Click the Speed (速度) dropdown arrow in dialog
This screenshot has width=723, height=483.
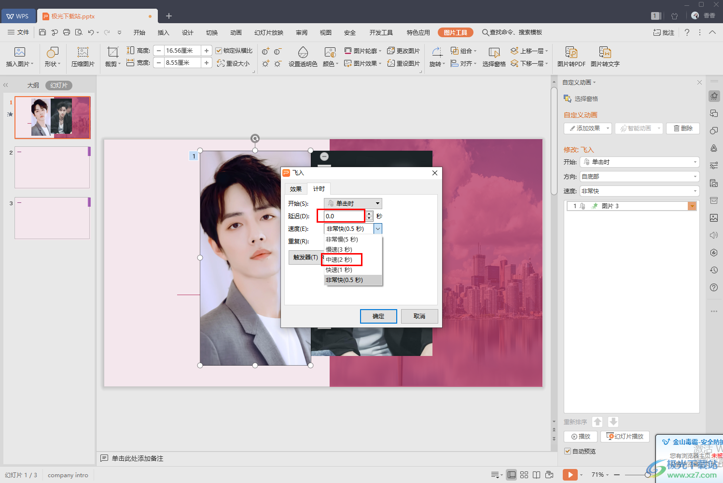[x=378, y=228]
